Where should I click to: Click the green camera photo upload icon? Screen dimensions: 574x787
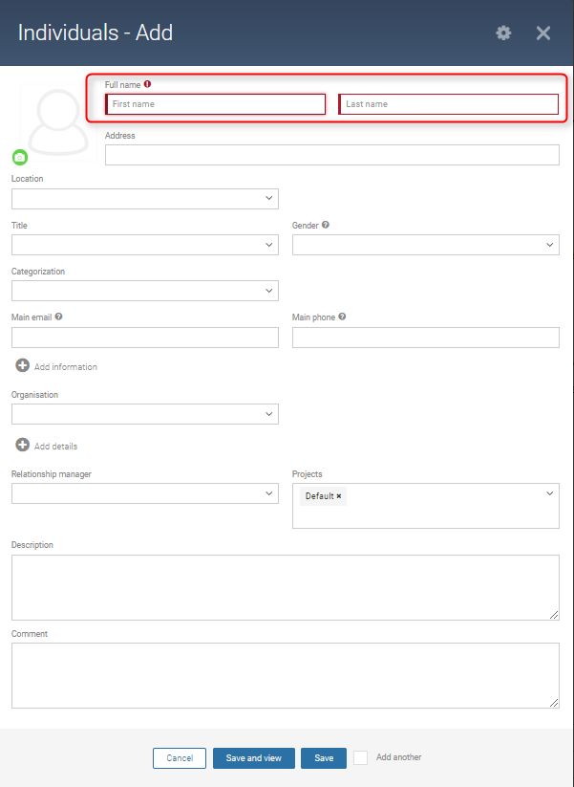(x=20, y=158)
